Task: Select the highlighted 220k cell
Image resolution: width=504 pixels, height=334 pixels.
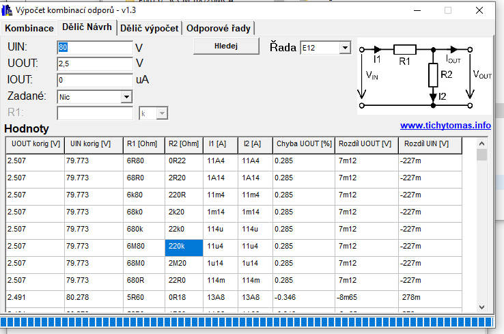Action: [184, 246]
